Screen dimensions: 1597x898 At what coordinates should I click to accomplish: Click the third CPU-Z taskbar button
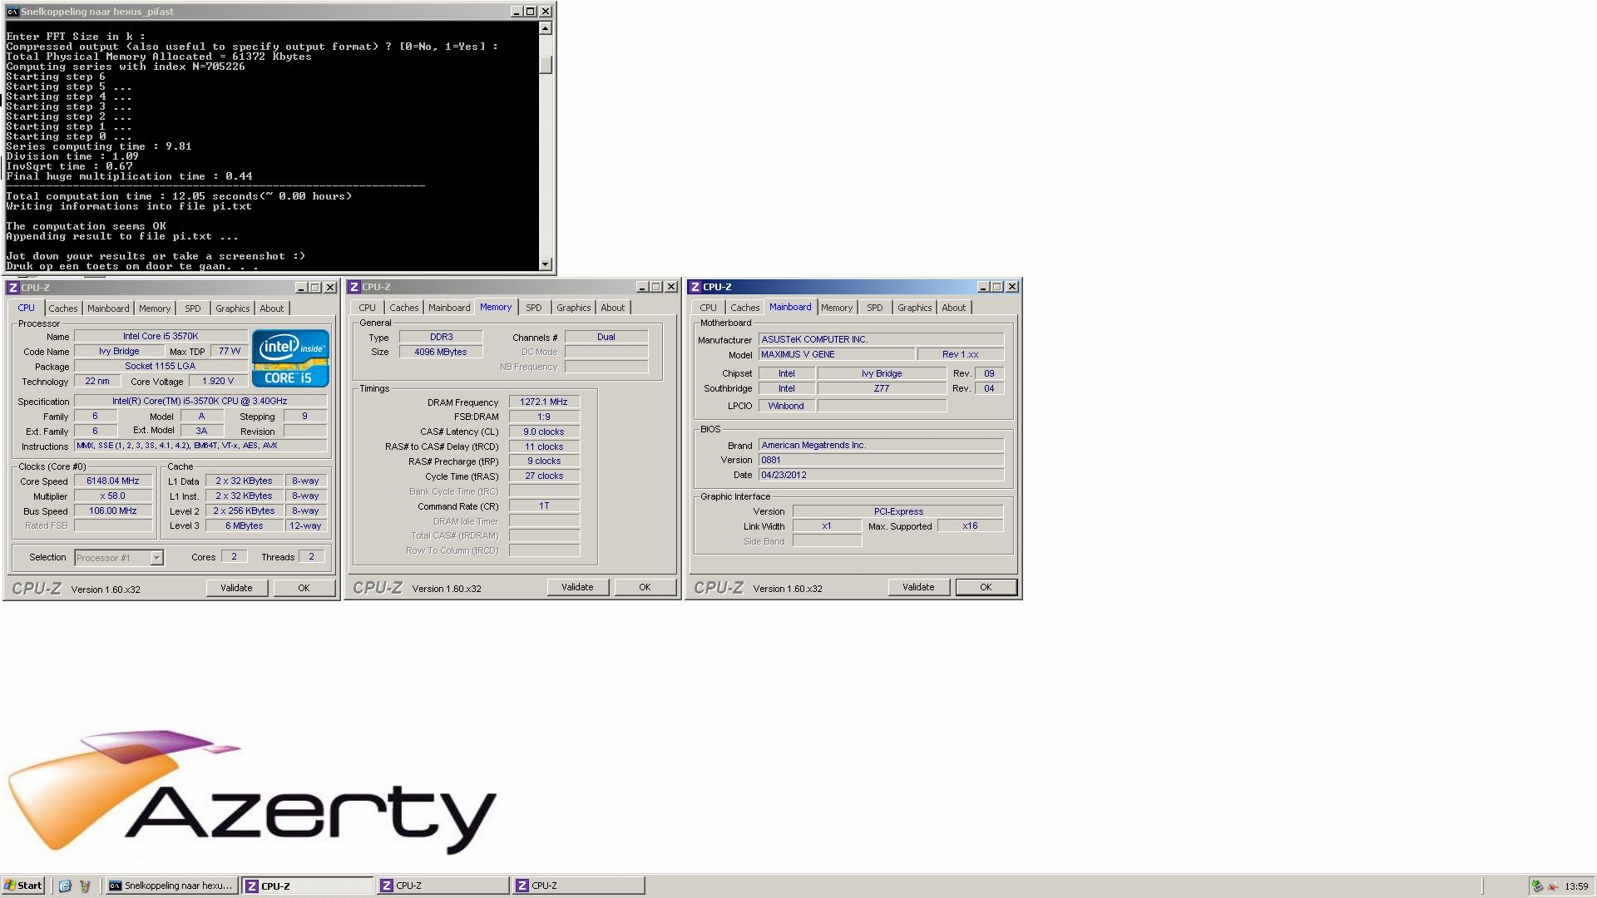click(578, 886)
